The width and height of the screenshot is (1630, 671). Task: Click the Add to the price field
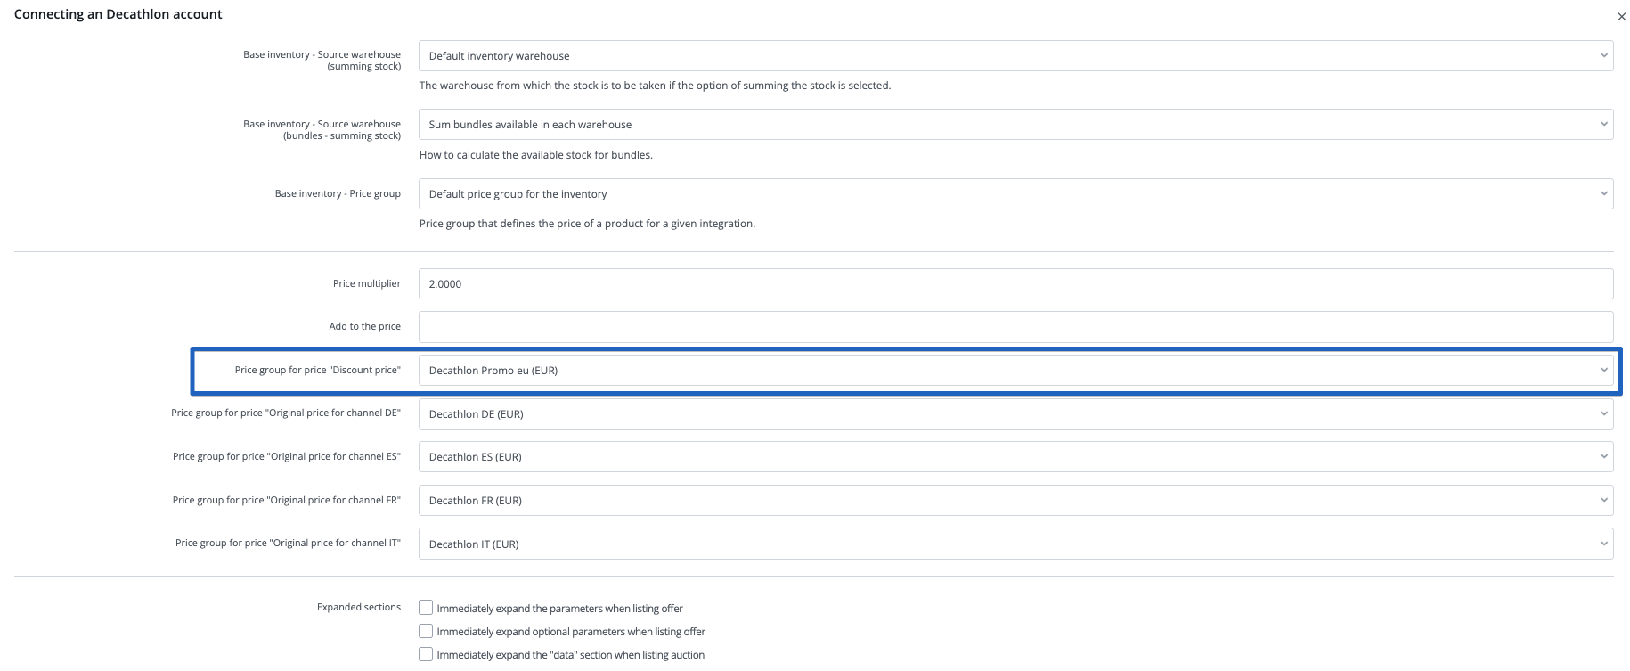coord(1015,327)
